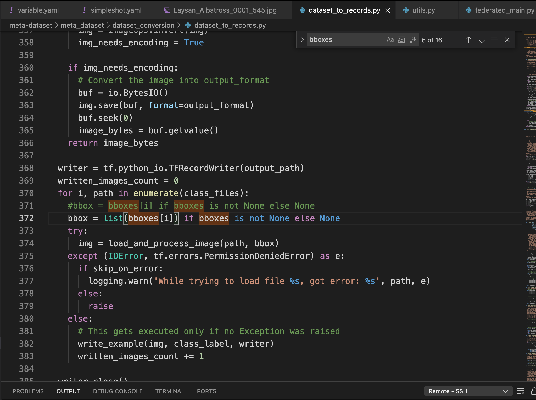This screenshot has width=536, height=400.
Task: Enable regex search in the find widget
Action: click(413, 39)
